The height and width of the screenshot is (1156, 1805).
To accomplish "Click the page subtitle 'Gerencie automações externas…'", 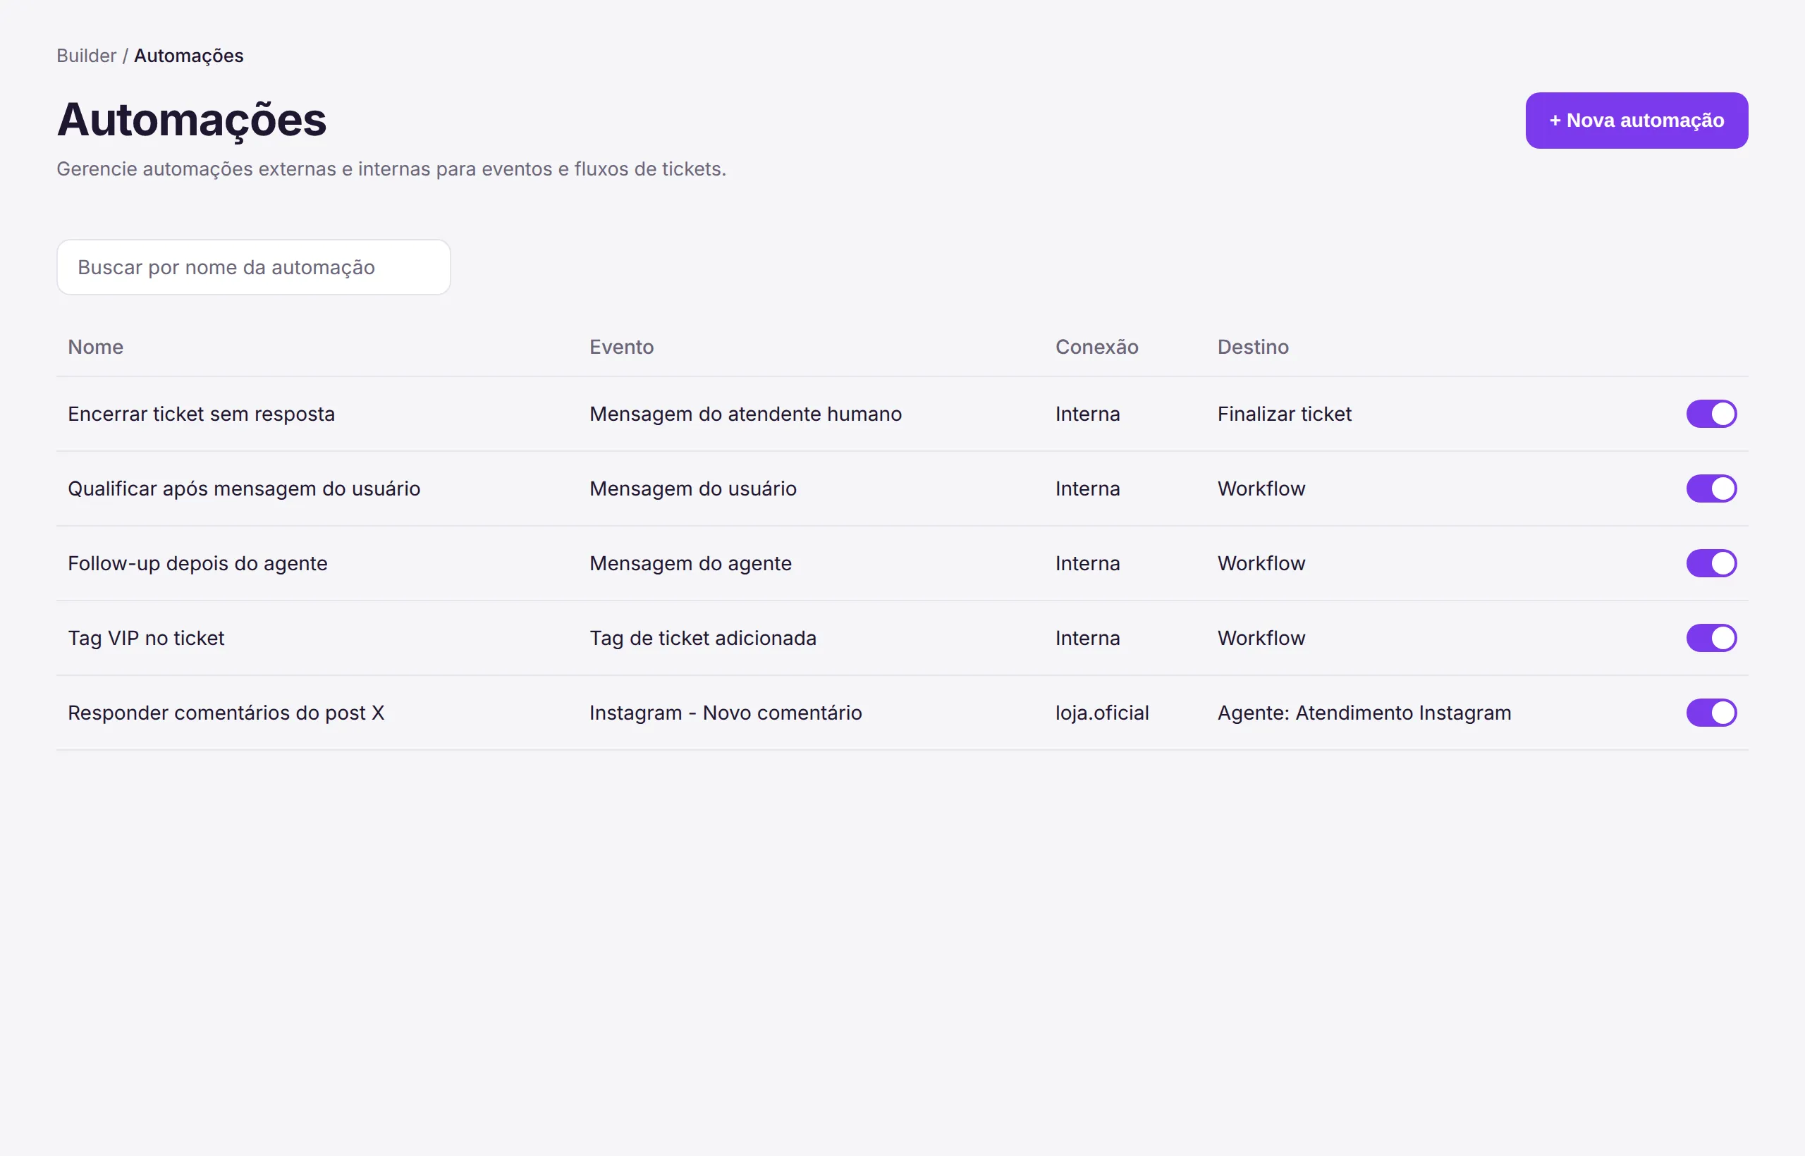I will [391, 169].
